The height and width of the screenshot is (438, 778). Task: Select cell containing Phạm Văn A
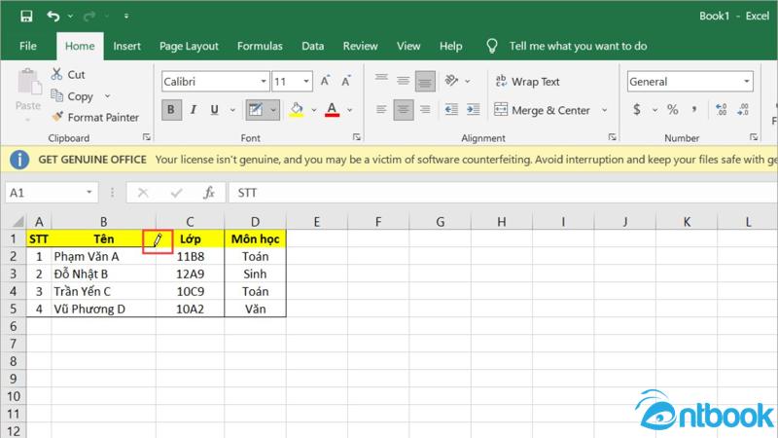pos(103,256)
